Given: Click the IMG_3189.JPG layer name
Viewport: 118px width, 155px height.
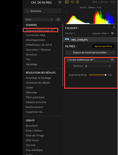Looking at the screenshot, I should [79, 40].
